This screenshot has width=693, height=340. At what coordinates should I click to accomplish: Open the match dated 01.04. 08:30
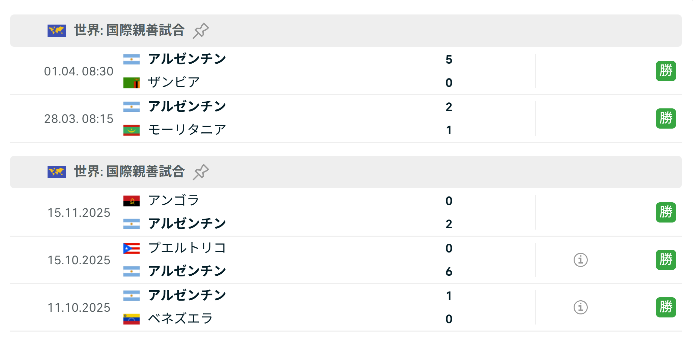click(79, 71)
